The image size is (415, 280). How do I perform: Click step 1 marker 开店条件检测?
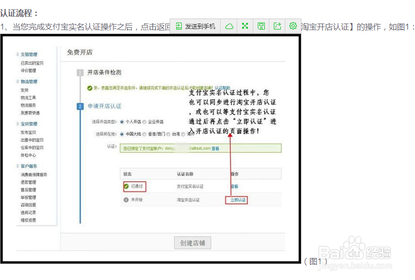point(80,73)
